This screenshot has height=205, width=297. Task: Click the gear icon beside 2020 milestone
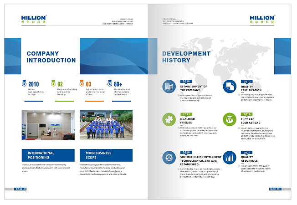169,158
